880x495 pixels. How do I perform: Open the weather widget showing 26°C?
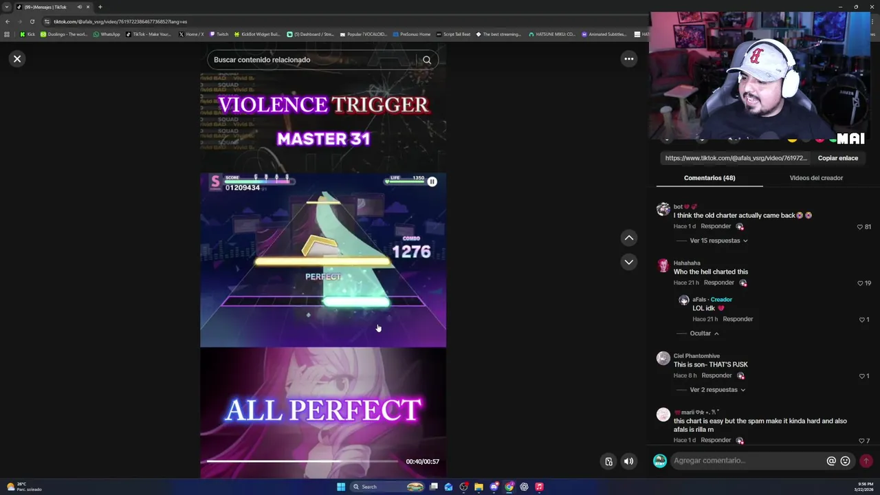(24, 487)
